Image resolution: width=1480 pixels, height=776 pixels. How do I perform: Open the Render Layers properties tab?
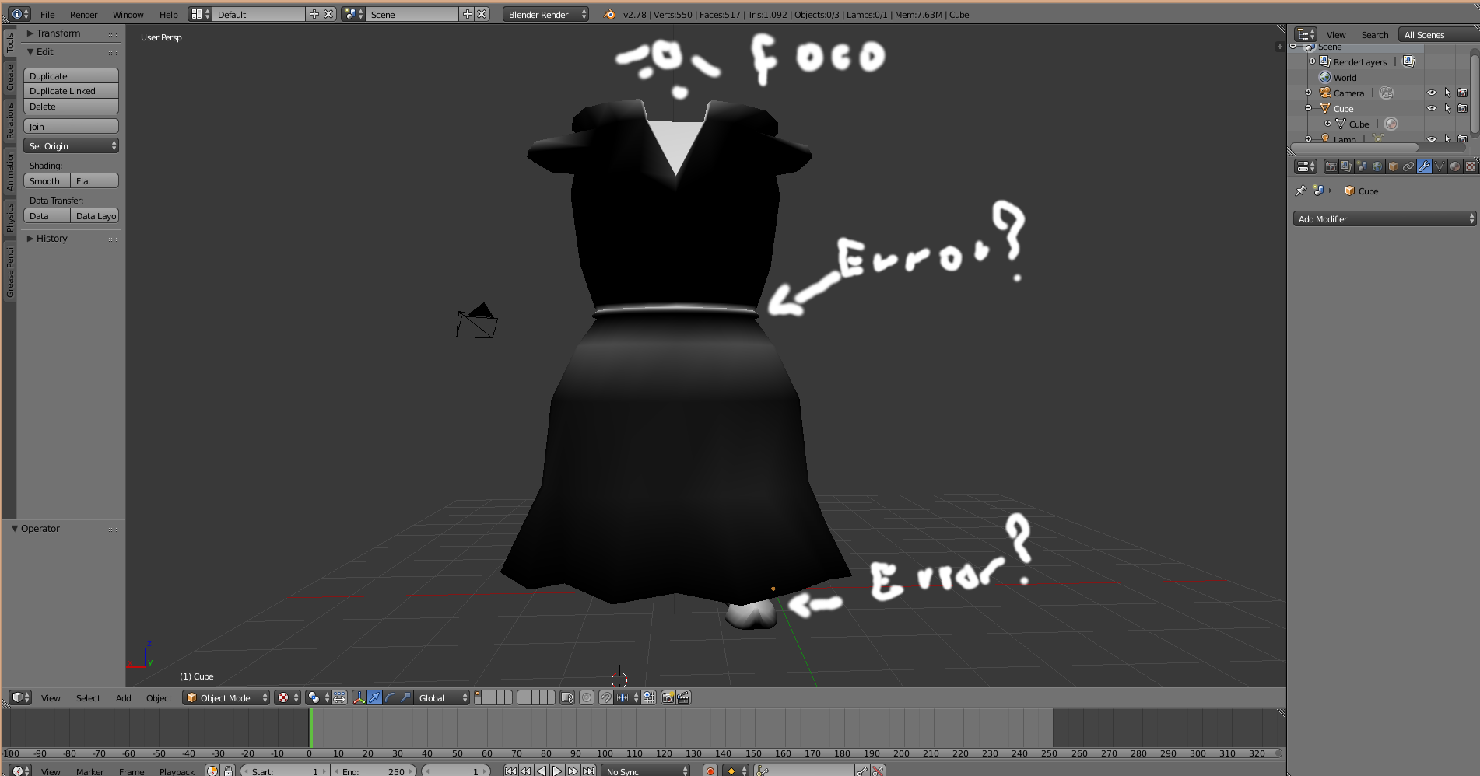[1346, 166]
